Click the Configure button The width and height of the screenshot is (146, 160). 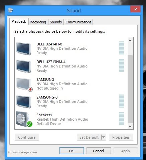coord(27,137)
